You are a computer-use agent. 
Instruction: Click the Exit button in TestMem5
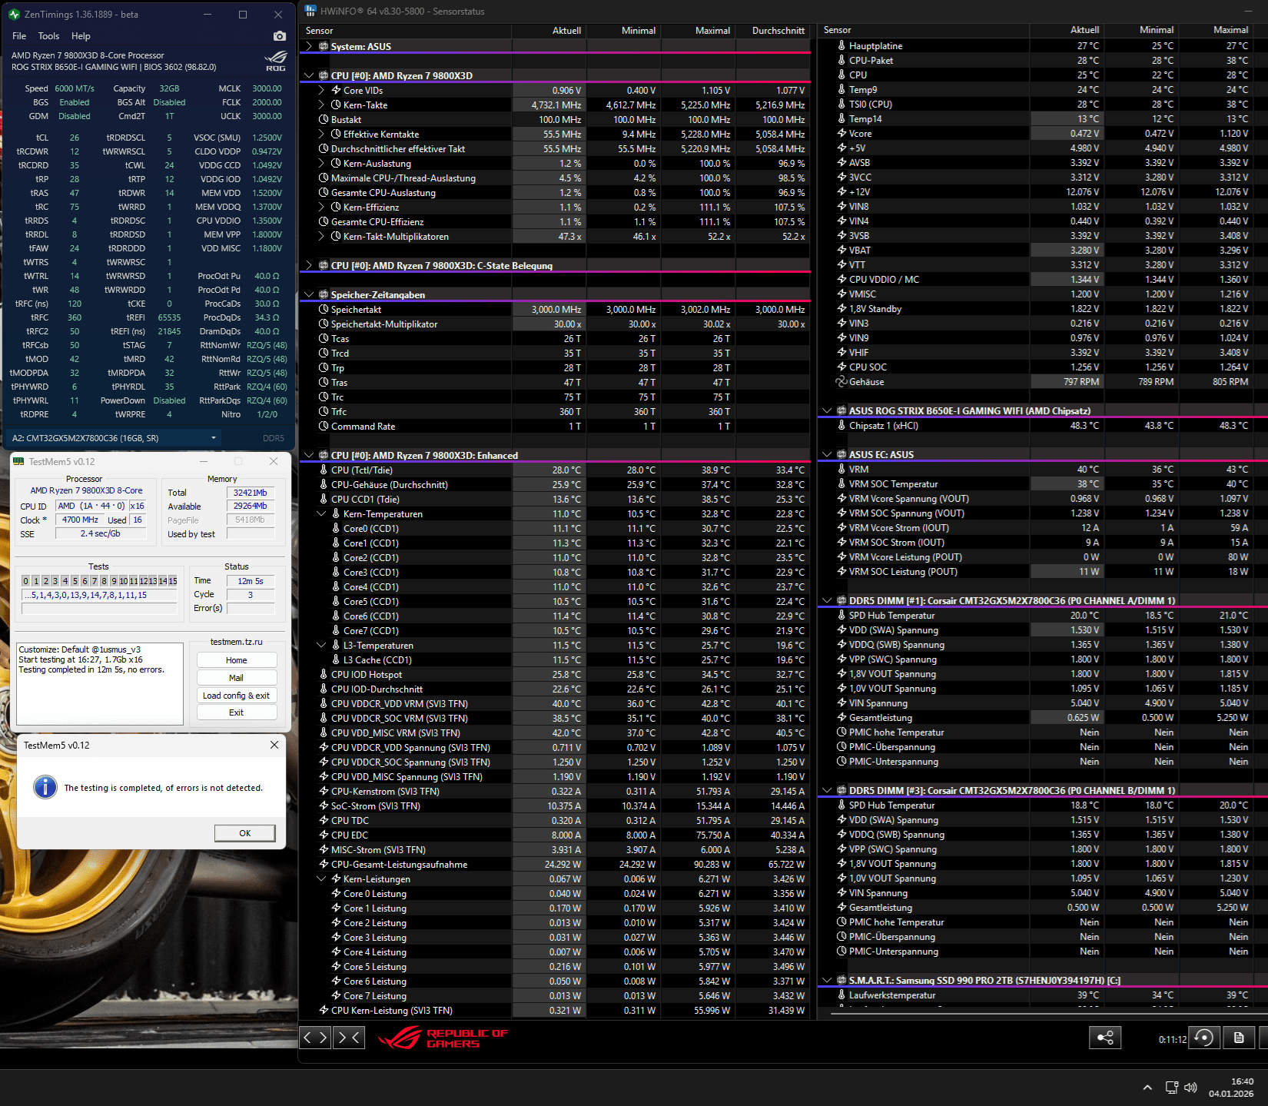point(237,712)
